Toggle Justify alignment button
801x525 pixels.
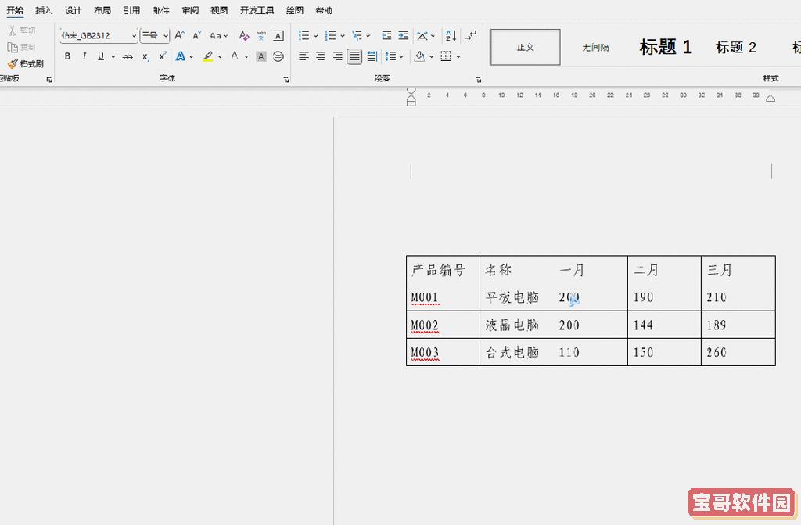[354, 56]
